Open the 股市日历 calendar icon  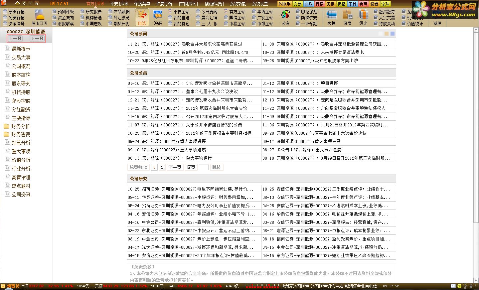(40, 18)
